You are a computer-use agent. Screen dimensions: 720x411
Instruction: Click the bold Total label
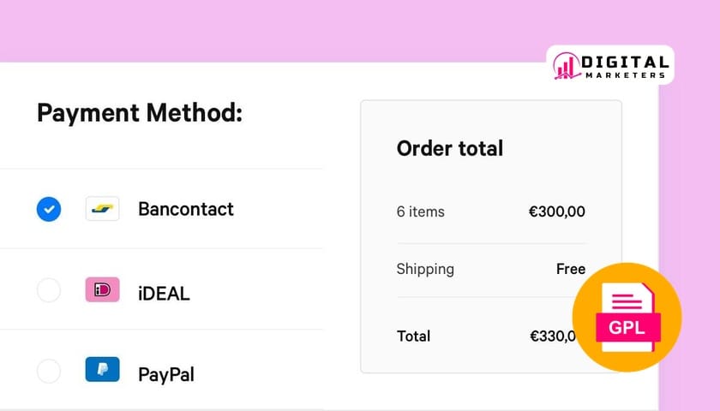[x=413, y=337]
